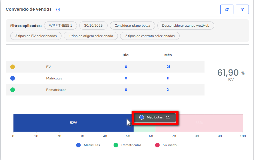Open Matrículas month value 11
The width and height of the screenshot is (254, 160).
coord(168,78)
